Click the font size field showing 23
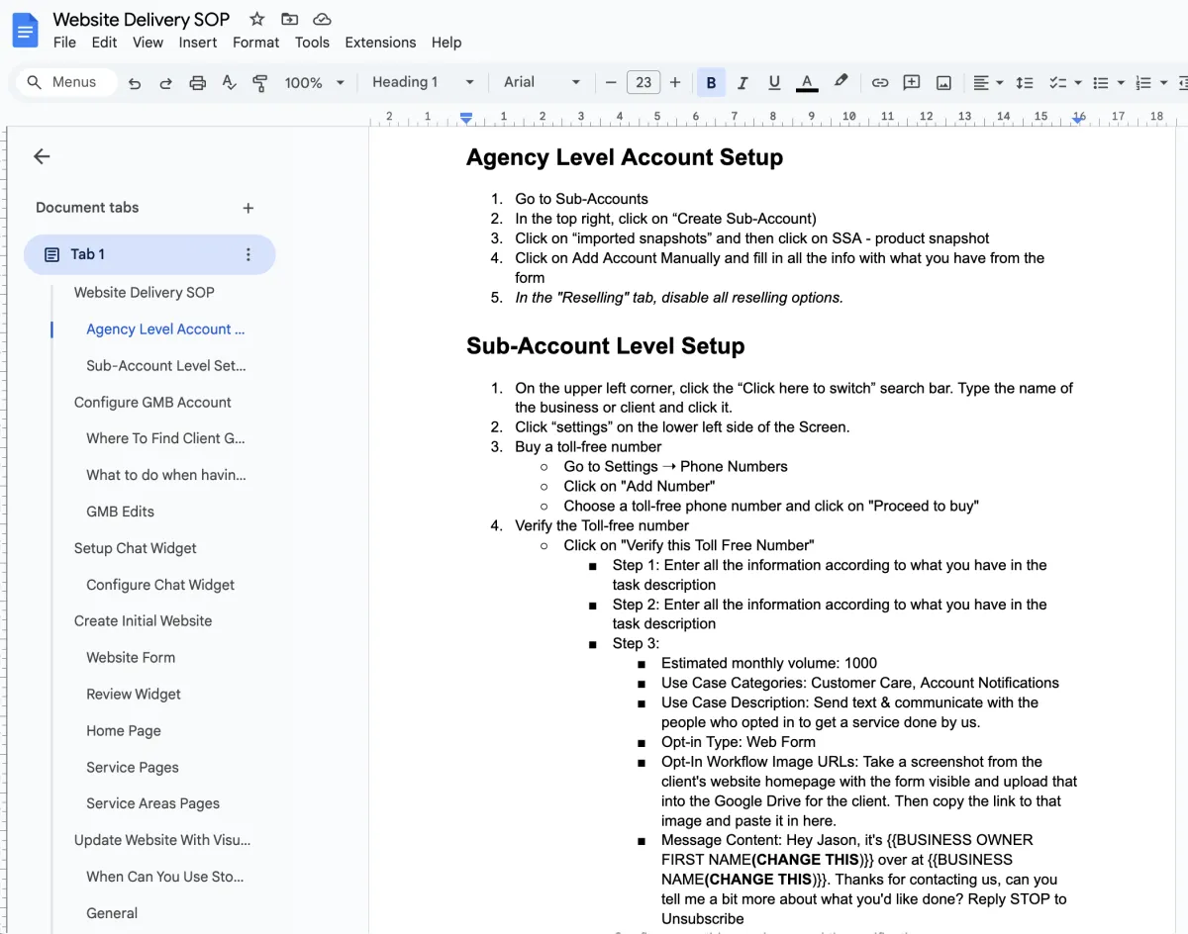The height and width of the screenshot is (934, 1188). tap(643, 83)
